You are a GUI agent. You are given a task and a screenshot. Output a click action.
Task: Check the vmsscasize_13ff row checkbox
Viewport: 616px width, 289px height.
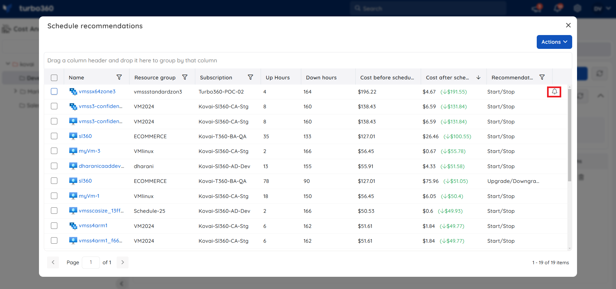54,211
